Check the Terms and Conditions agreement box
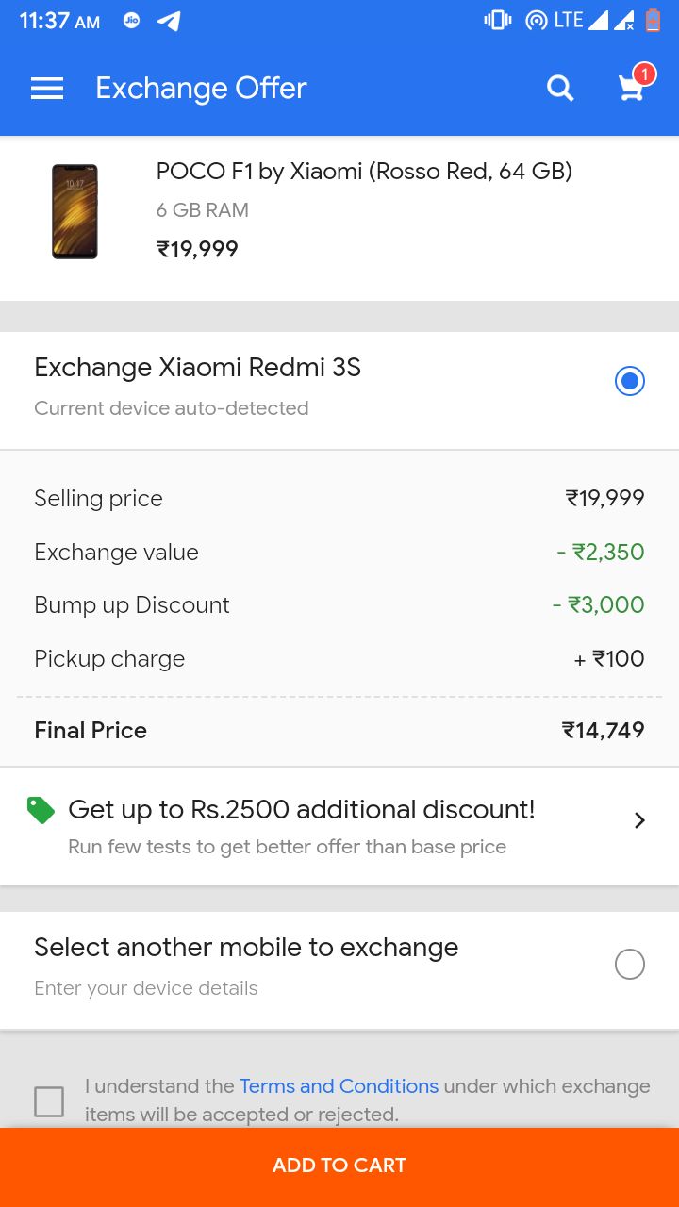 [49, 1100]
